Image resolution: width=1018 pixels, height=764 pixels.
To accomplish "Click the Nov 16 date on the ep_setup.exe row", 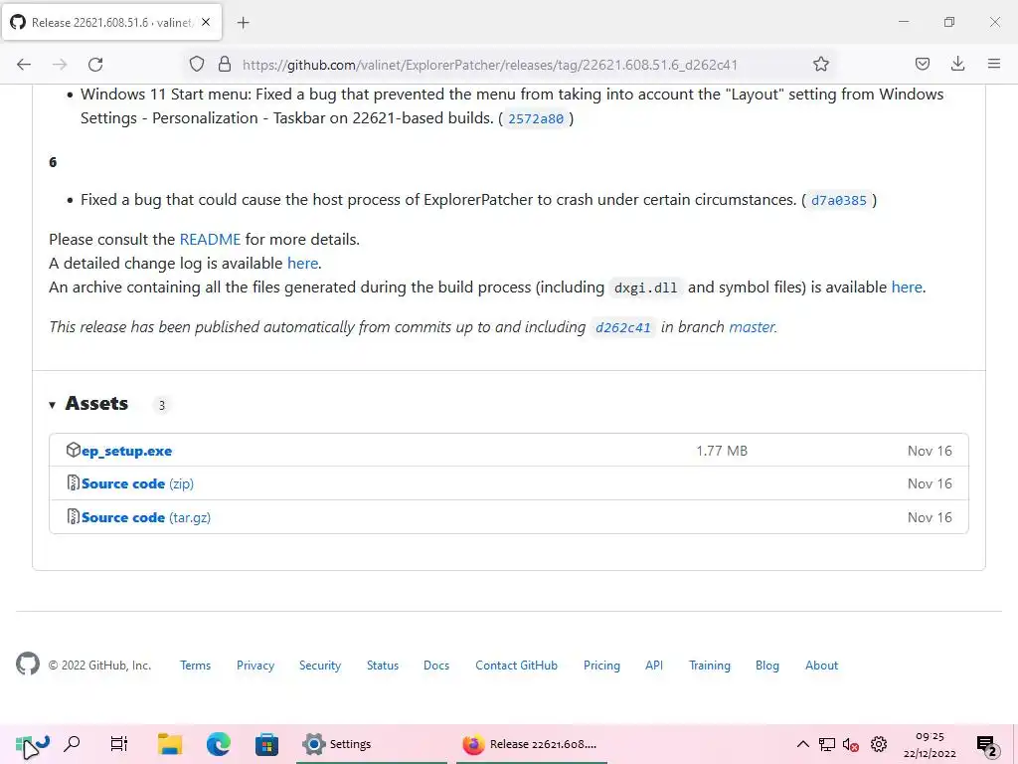I will [930, 451].
